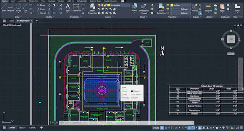
Task: Toggle annotation visibility in status bar
Action: [x=200, y=128]
